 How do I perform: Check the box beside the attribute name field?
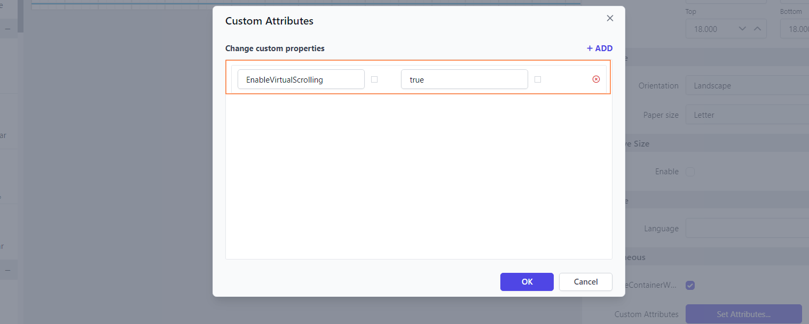click(374, 79)
